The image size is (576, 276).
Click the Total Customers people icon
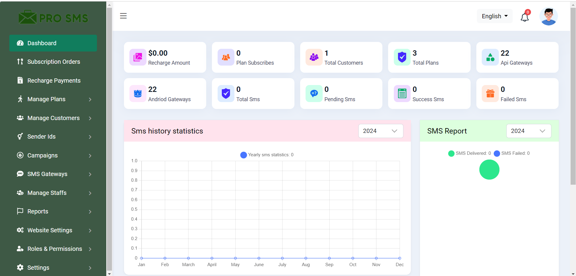(x=314, y=57)
